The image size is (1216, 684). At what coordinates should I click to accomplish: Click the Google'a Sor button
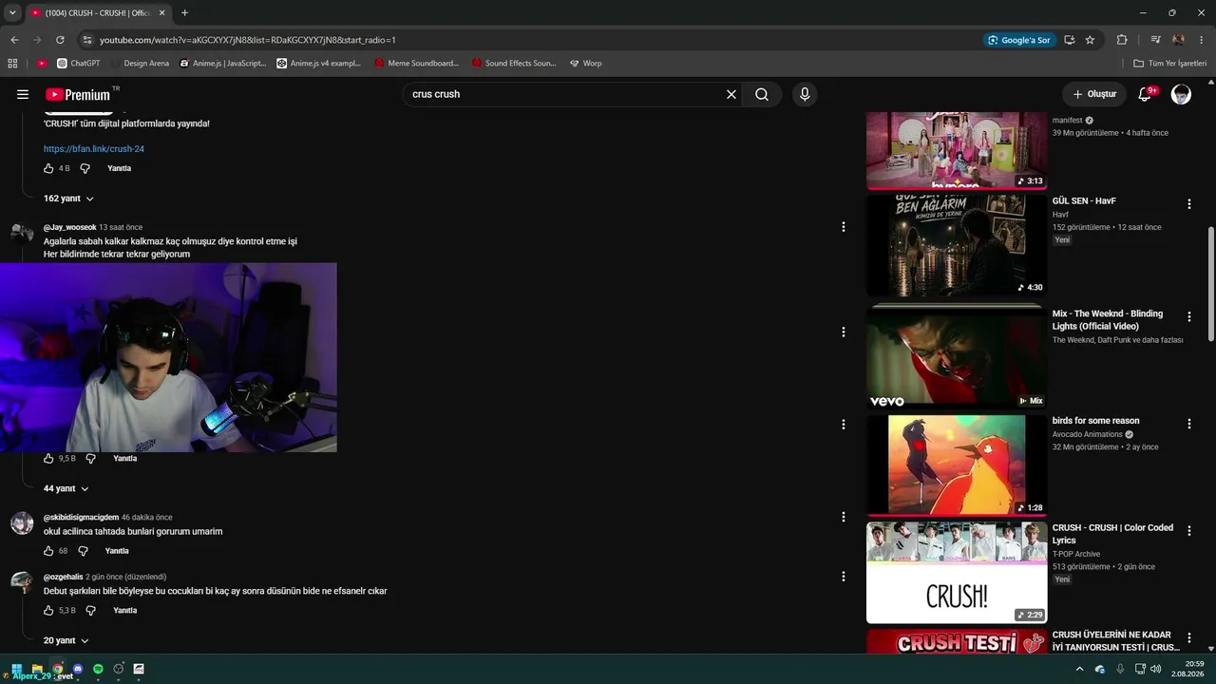(1019, 40)
